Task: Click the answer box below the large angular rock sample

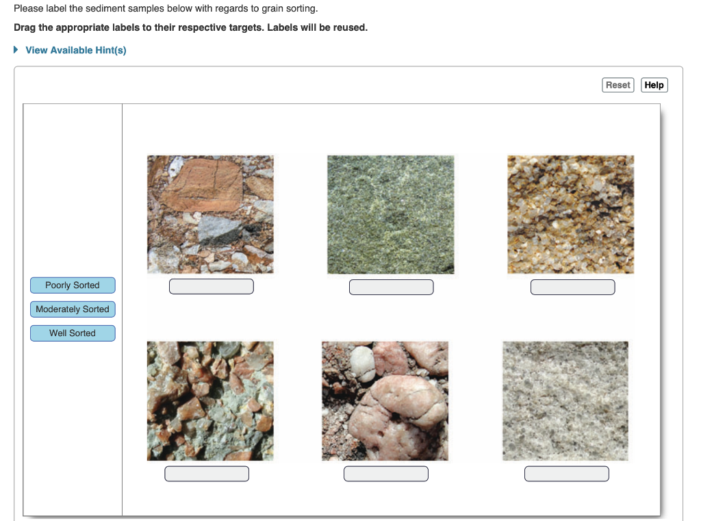Action: (x=211, y=286)
